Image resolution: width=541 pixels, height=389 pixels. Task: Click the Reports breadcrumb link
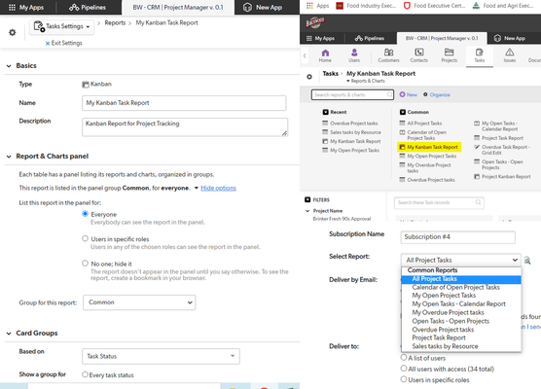pos(115,23)
